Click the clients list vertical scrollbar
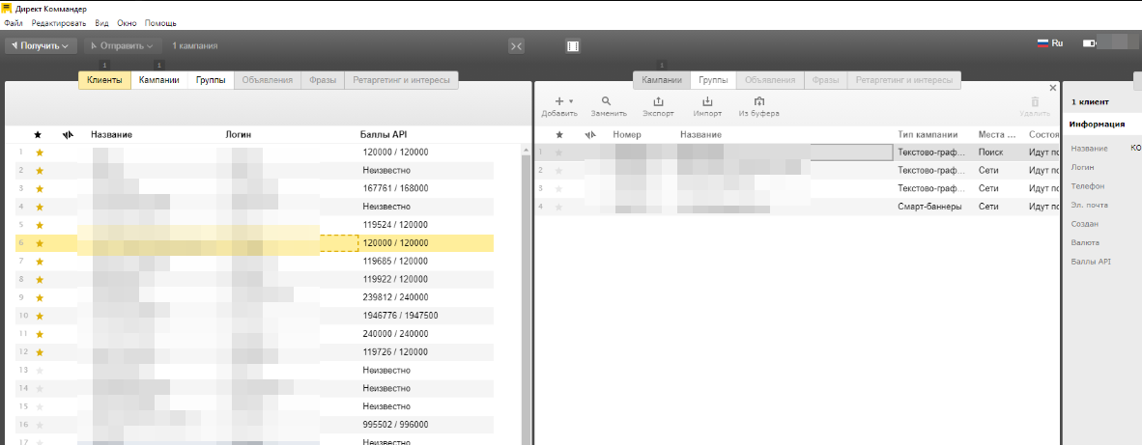 tap(526, 290)
